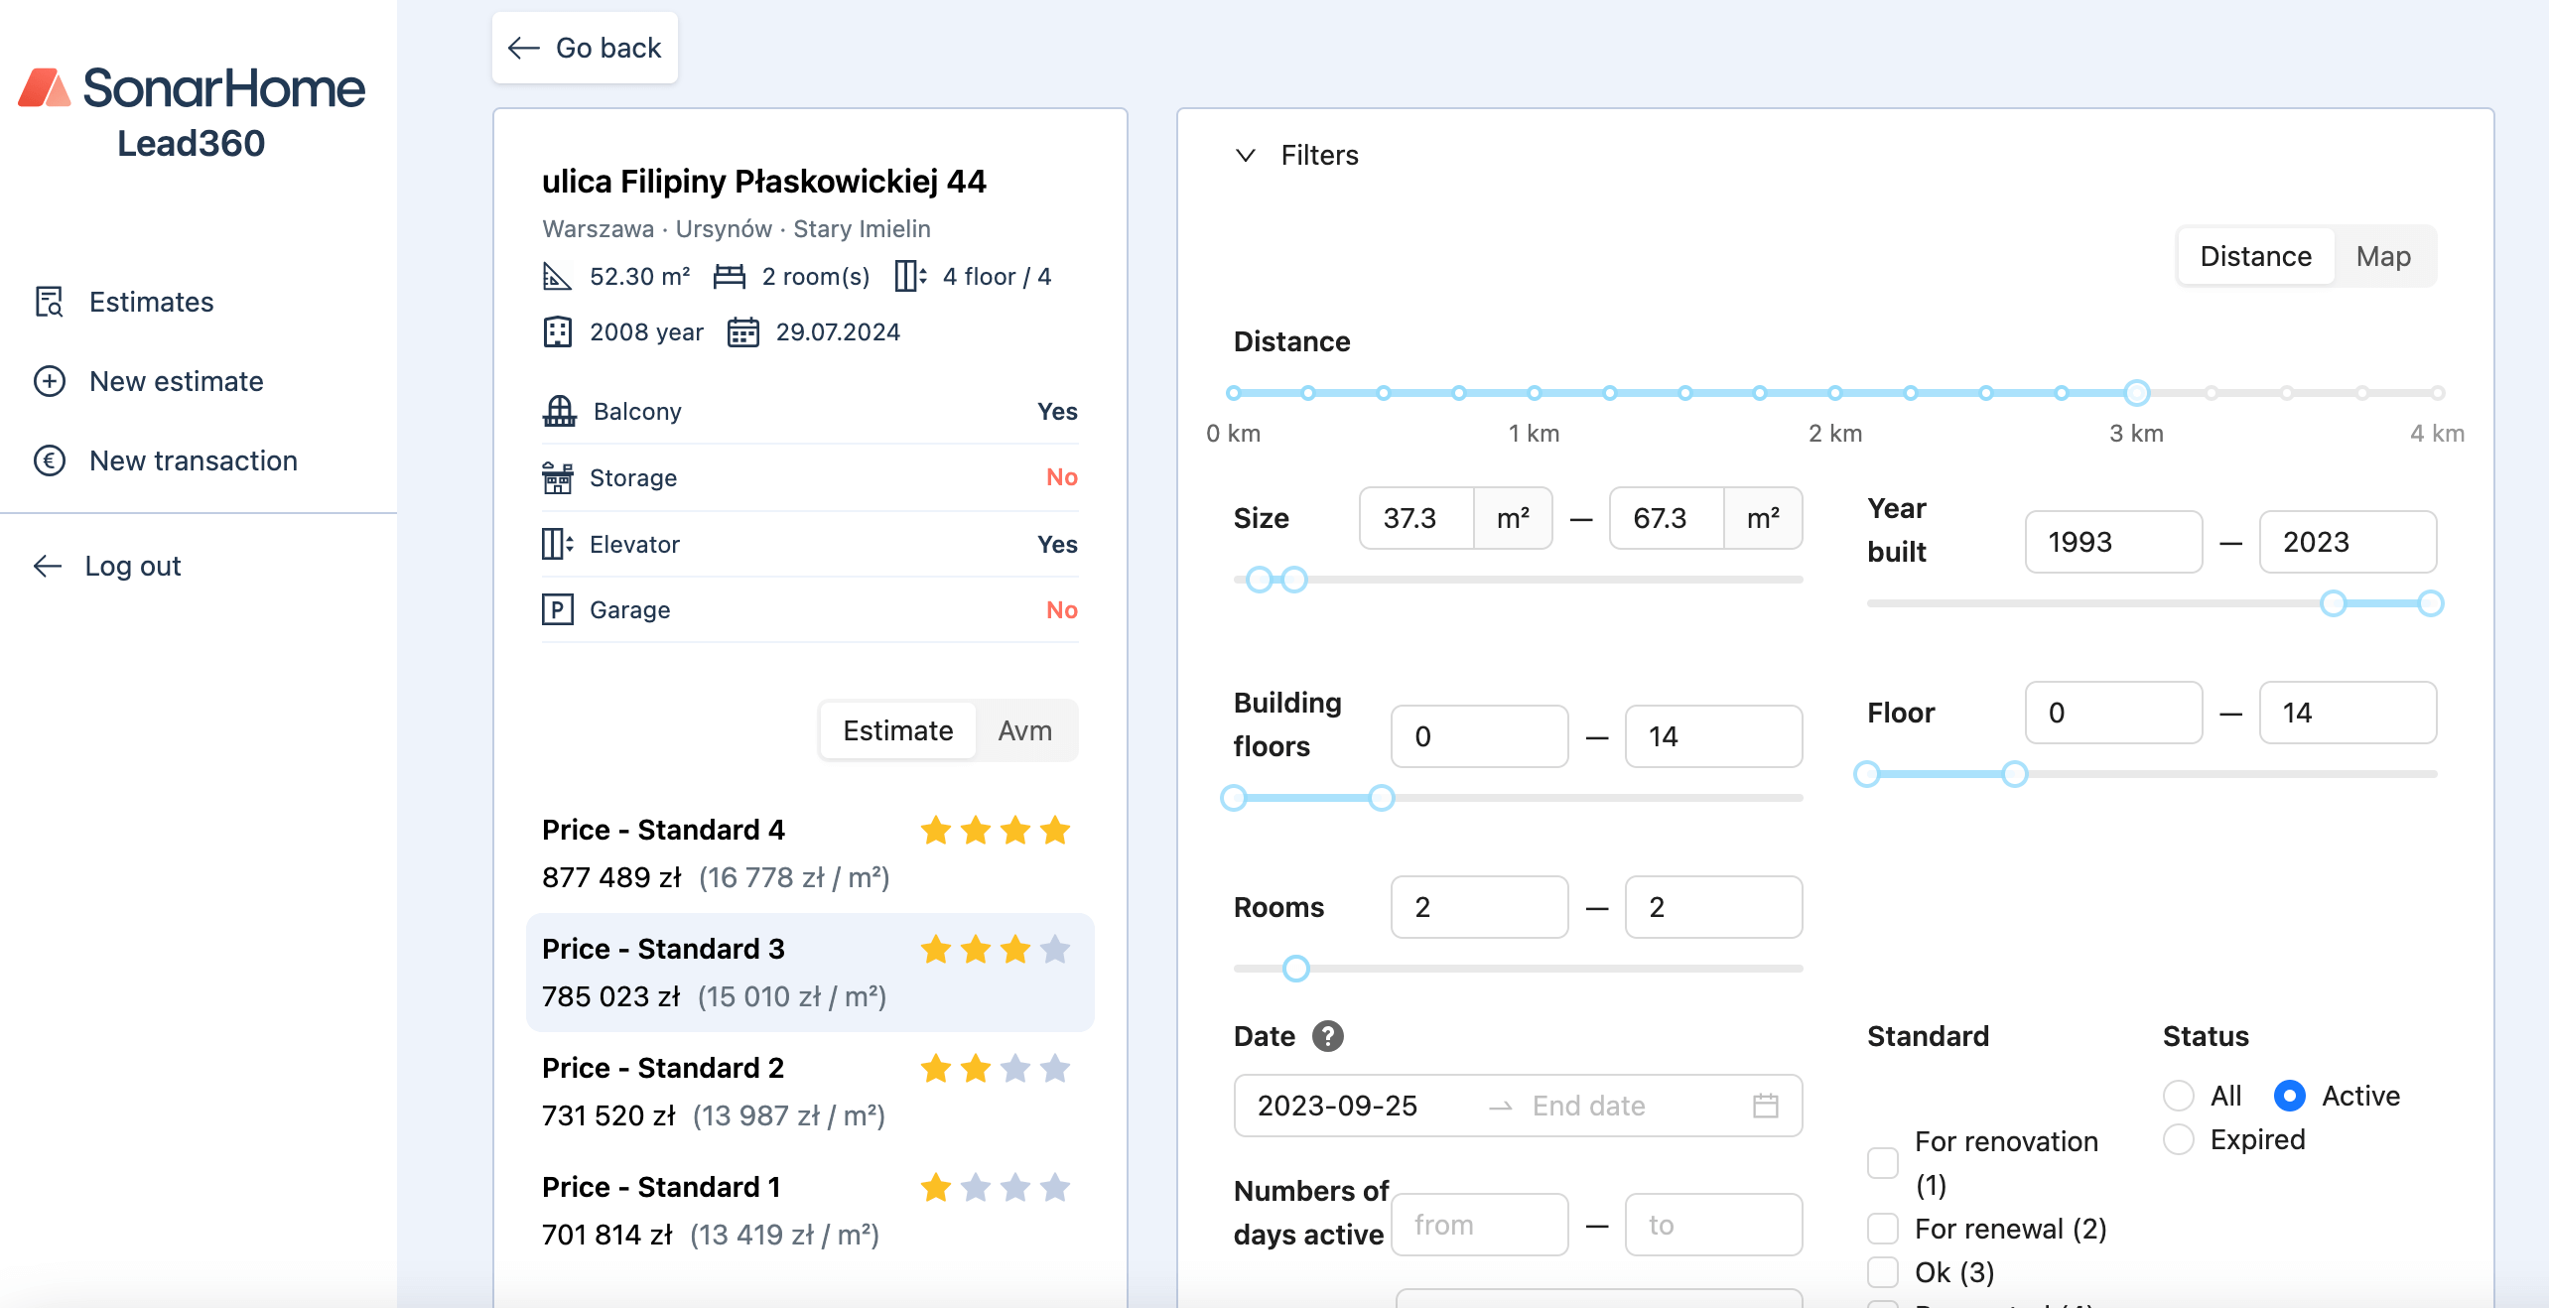Click the Date help question mark icon
2549x1308 pixels.
click(x=1327, y=1036)
